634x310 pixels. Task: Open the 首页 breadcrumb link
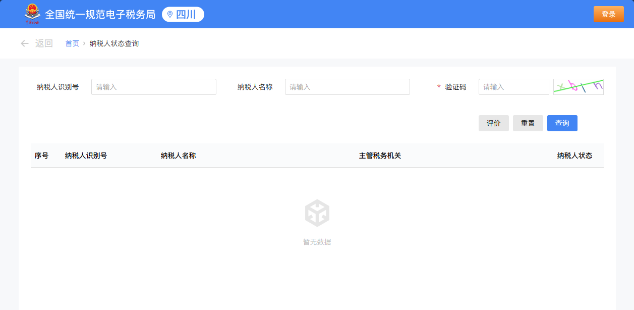point(72,44)
